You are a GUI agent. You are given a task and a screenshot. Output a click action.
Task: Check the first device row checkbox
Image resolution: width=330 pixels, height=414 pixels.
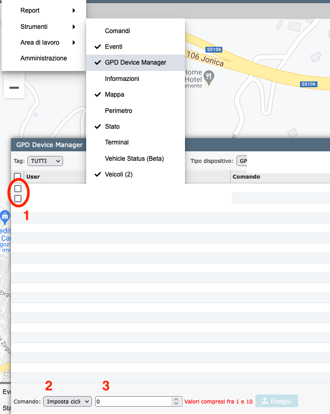point(18,188)
